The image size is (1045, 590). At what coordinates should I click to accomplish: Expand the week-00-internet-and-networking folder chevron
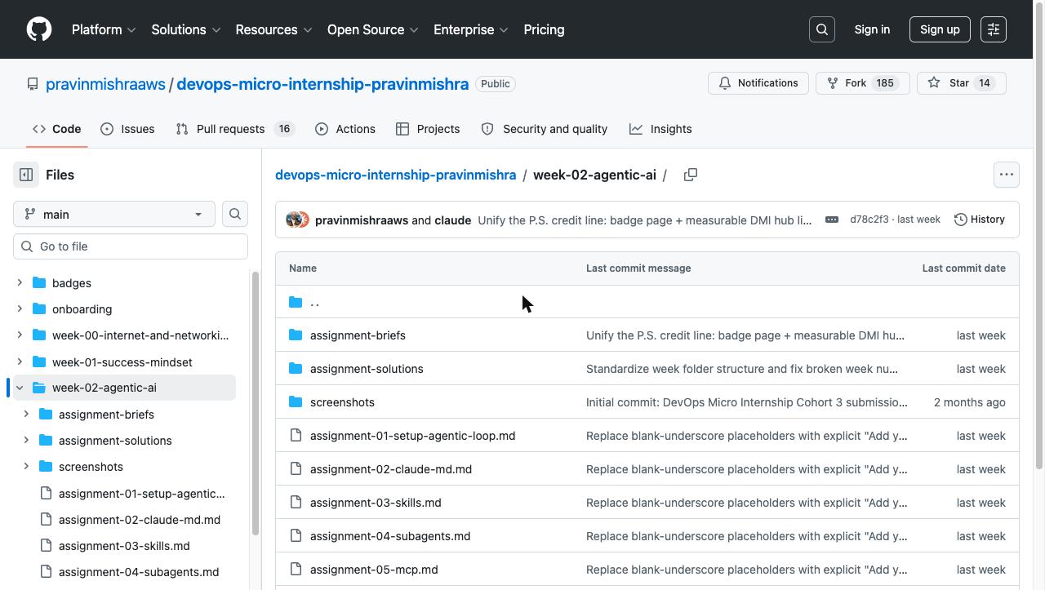click(20, 335)
